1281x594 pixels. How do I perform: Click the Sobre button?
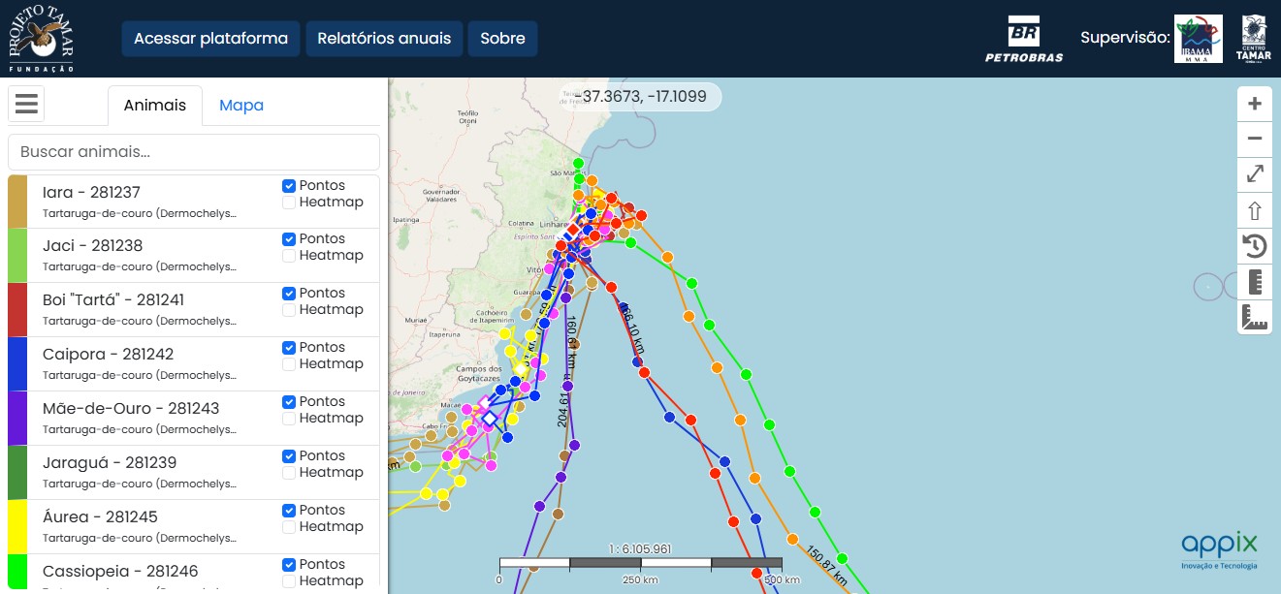[502, 39]
